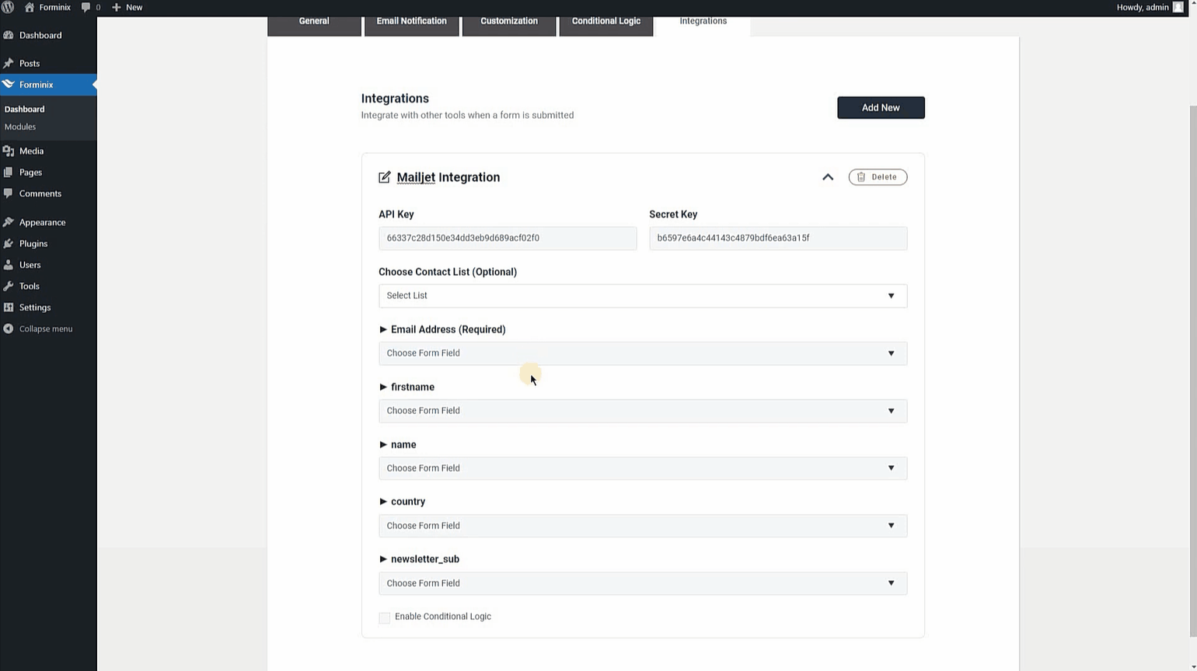Click the Pages icon in sidebar
The image size is (1197, 671).
click(x=9, y=172)
